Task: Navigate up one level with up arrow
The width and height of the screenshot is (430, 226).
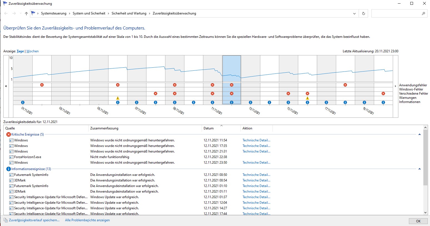Action: (x=26, y=13)
